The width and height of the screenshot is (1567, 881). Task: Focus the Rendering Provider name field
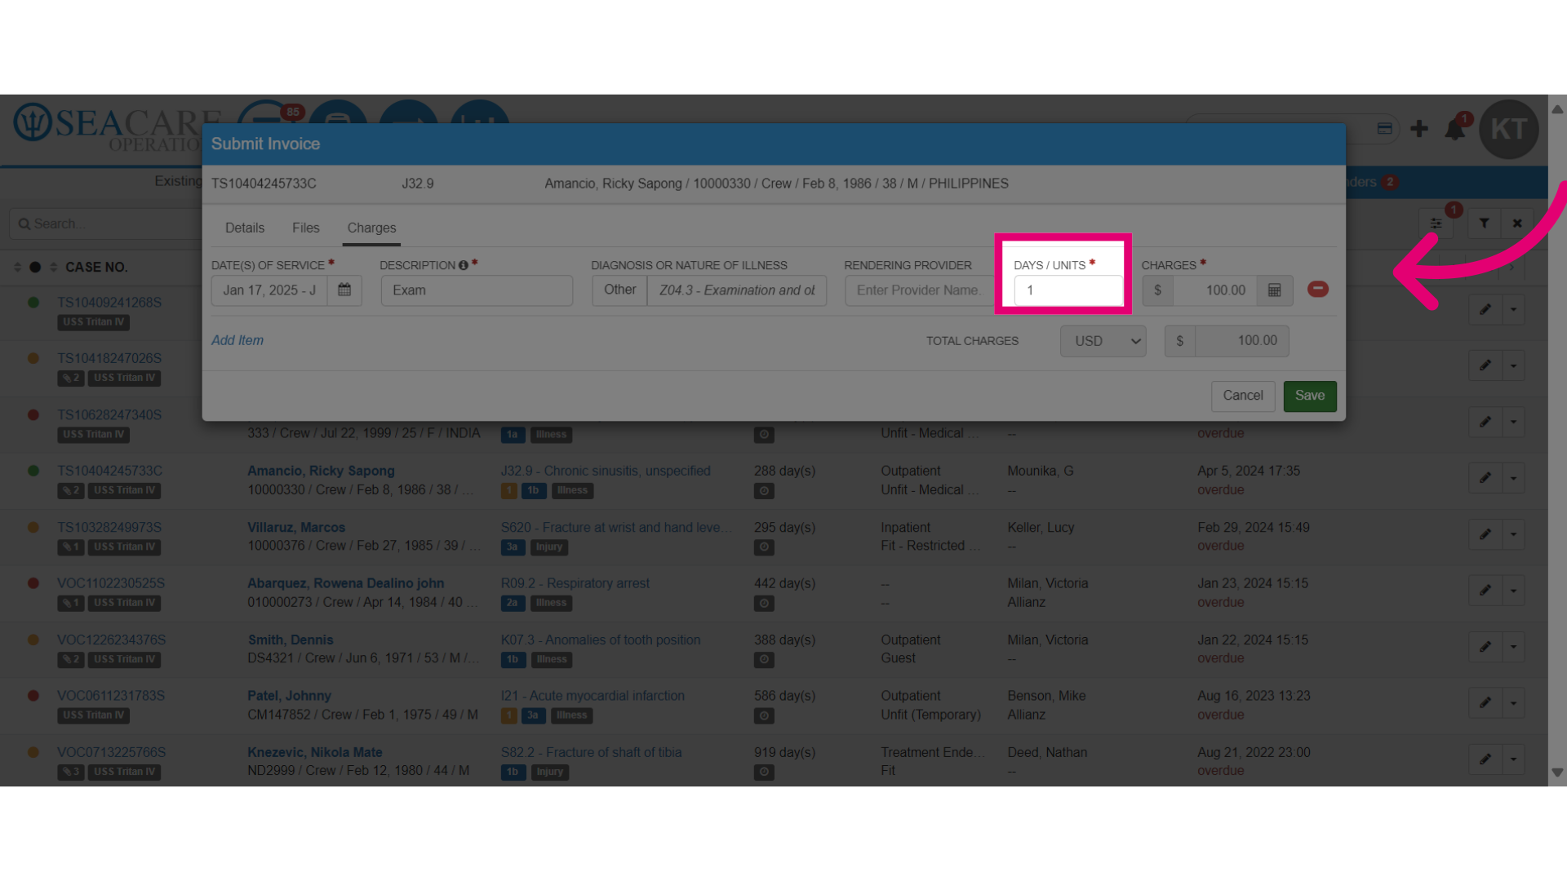[921, 290]
